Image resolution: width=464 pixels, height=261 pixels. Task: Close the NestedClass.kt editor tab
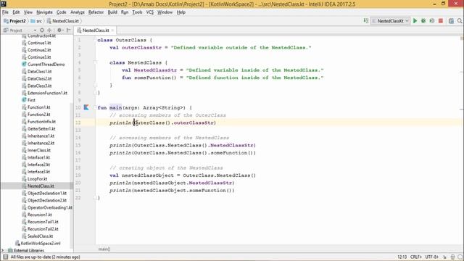112,30
